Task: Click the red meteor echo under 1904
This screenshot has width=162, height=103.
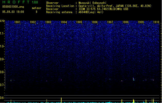Action: coord(61,80)
